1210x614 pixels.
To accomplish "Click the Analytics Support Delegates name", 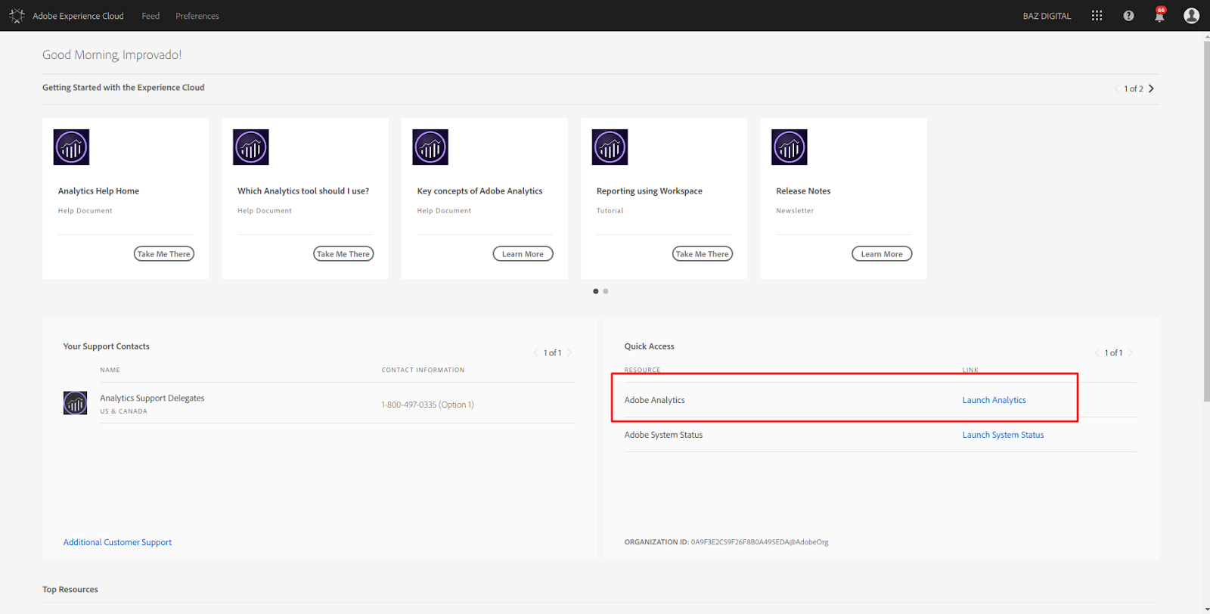I will (x=152, y=398).
